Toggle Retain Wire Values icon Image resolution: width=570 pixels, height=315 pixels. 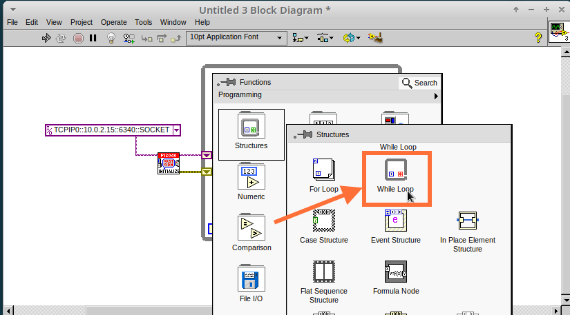tap(129, 38)
